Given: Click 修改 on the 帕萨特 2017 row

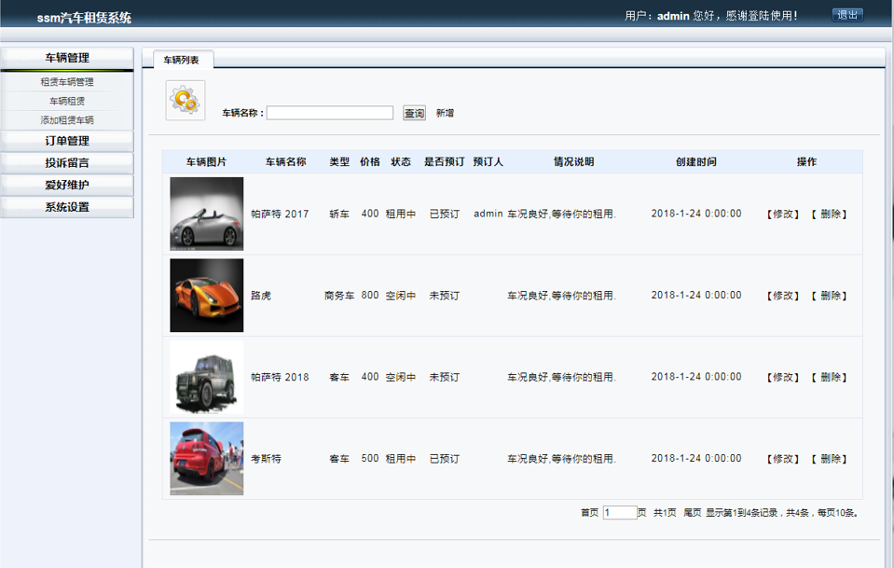Looking at the screenshot, I should [780, 214].
